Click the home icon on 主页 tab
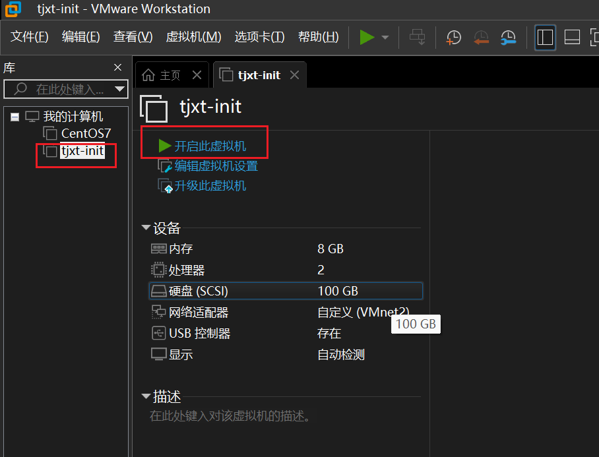 click(x=148, y=75)
